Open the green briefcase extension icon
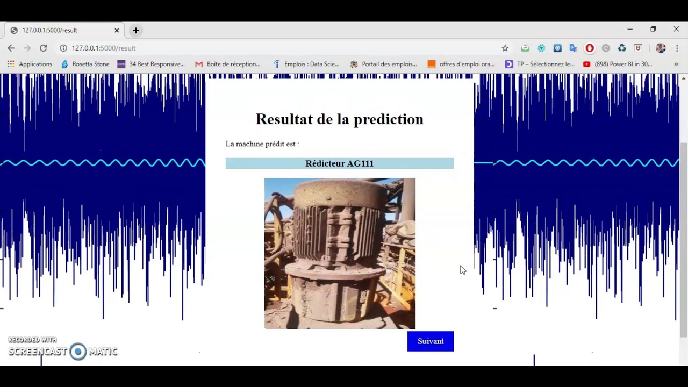 point(525,48)
